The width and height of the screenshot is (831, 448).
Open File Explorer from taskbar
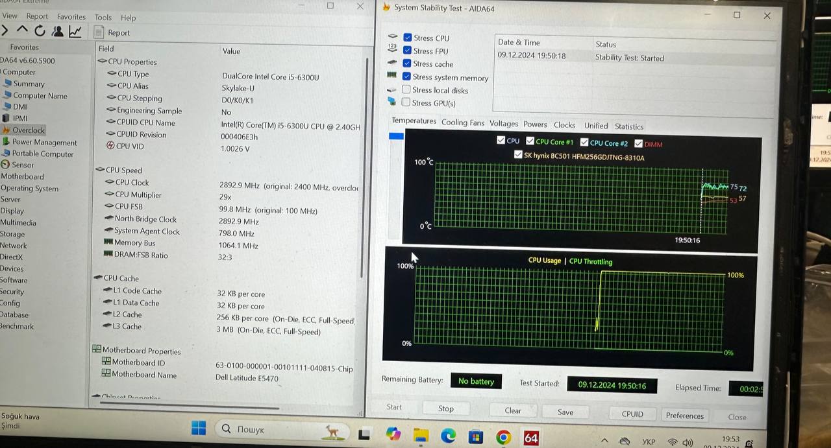[421, 435]
